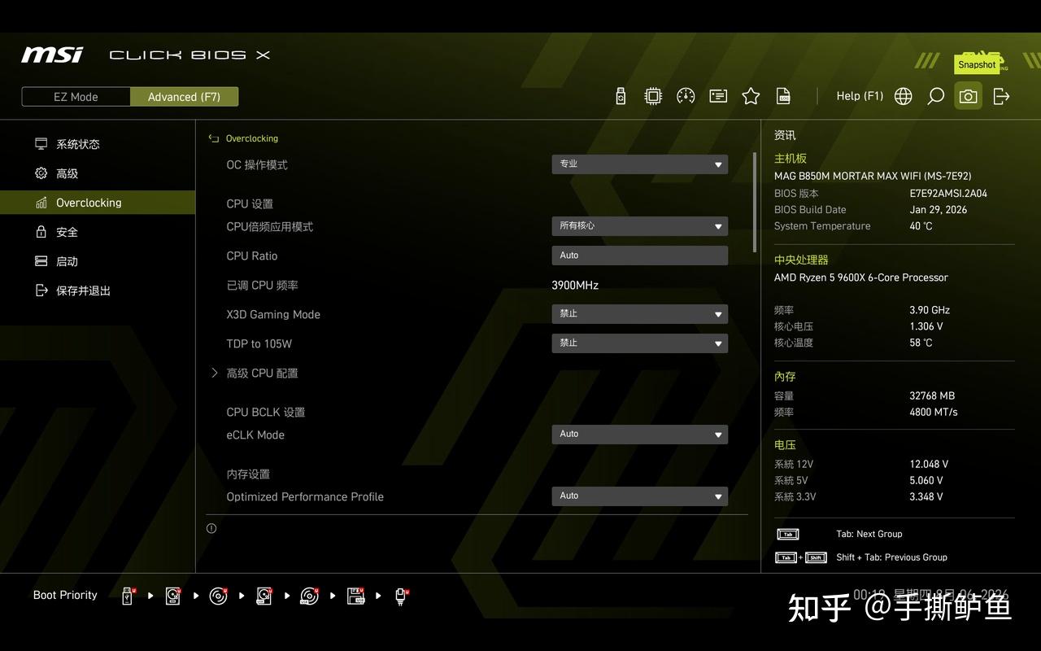
Task: Click the CPU chip icon in toolbar
Action: (x=653, y=96)
